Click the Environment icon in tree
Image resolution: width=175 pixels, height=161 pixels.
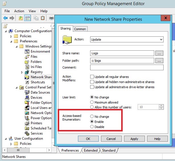tap(27, 51)
